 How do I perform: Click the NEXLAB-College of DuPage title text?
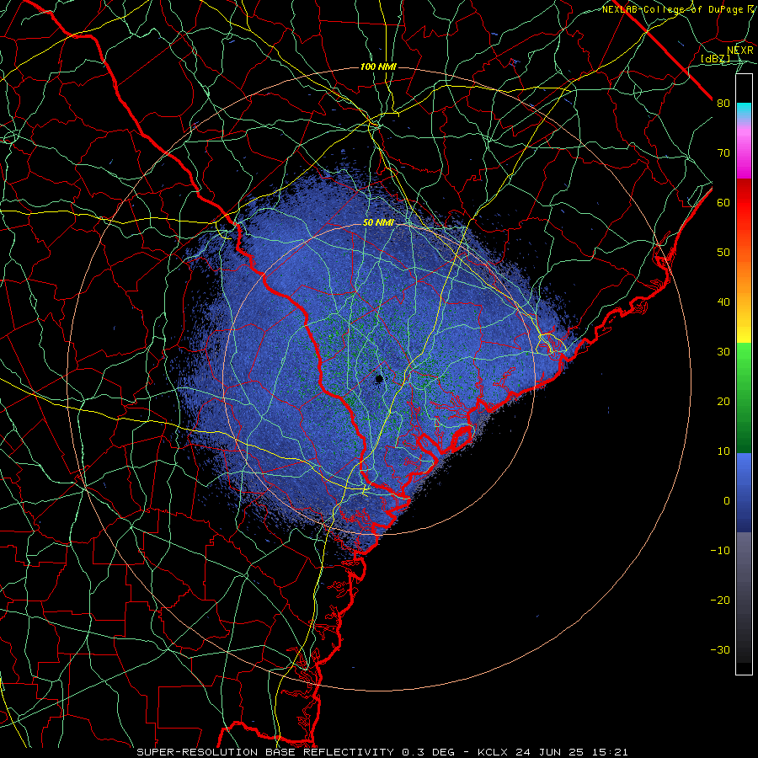pos(672,9)
